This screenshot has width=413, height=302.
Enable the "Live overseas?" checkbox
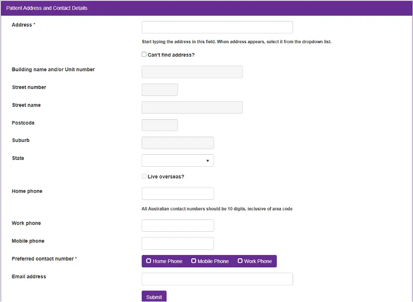(144, 176)
